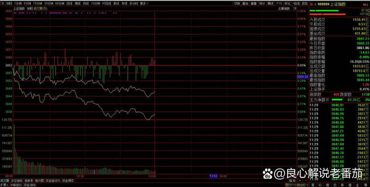Click the small icon next to 主要指数
370x187 pixels.
[x=294, y=8]
